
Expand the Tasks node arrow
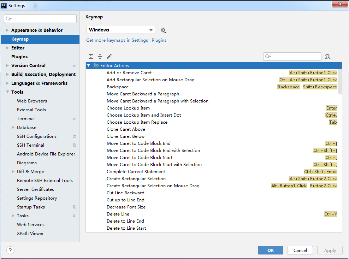click(13, 216)
